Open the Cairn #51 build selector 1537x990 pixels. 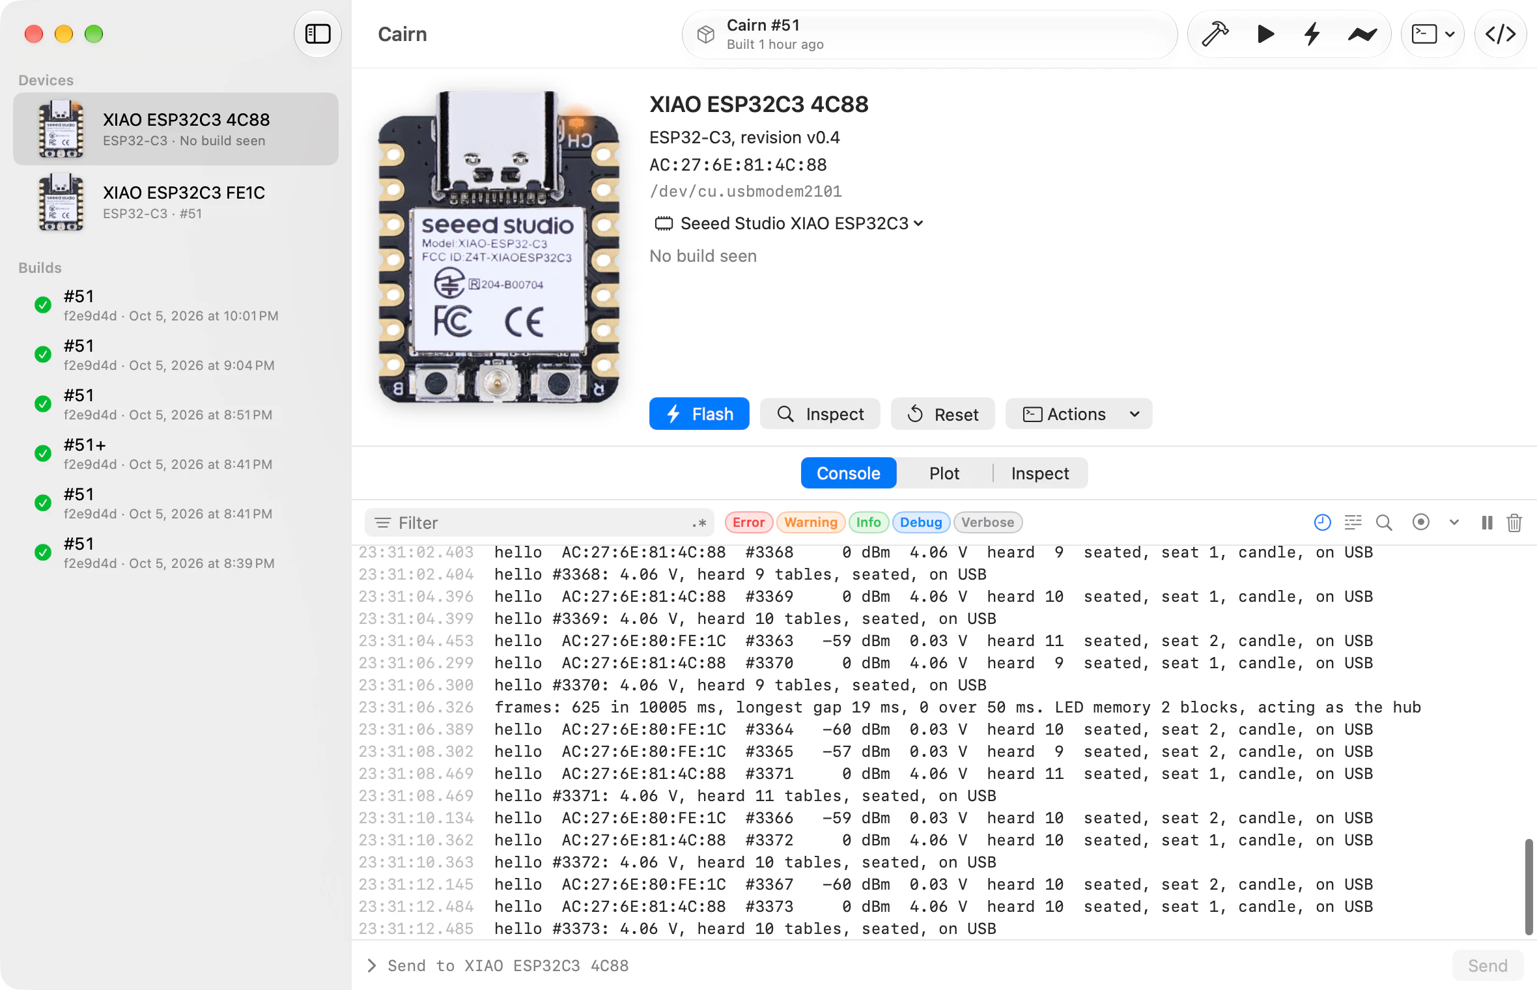tap(929, 35)
